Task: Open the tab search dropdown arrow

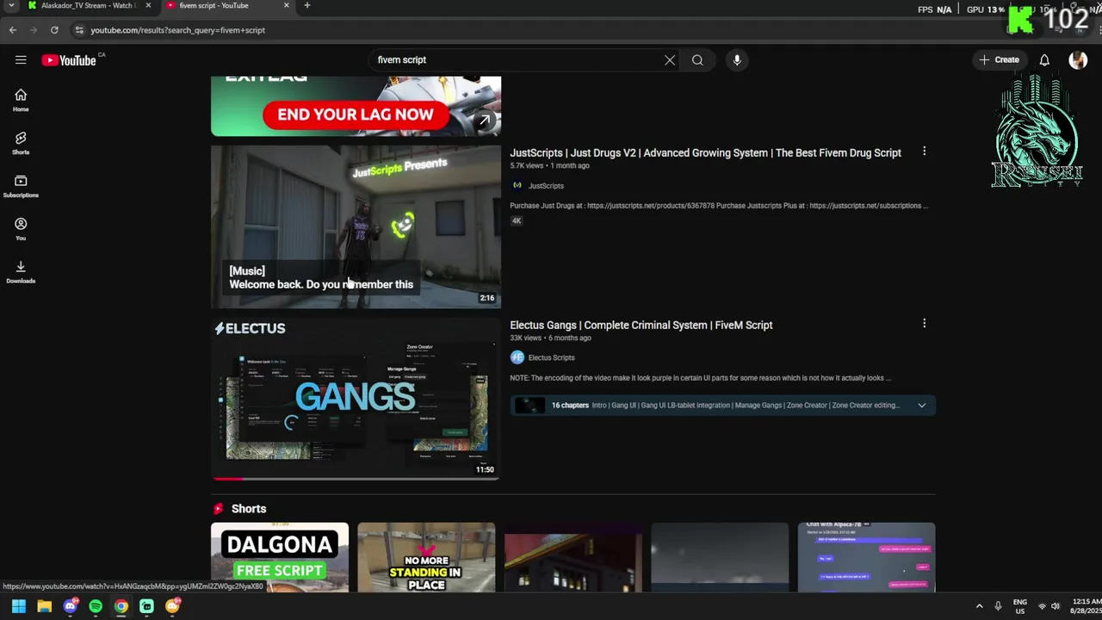Action: (11, 6)
